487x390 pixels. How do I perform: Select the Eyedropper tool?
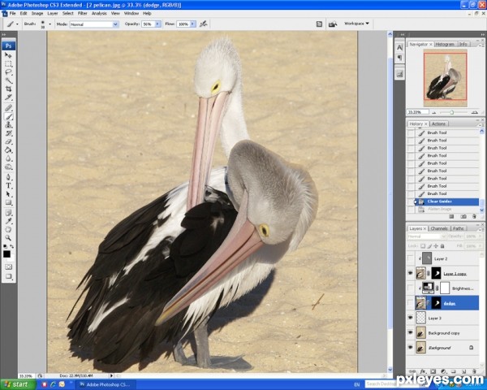pos(8,221)
